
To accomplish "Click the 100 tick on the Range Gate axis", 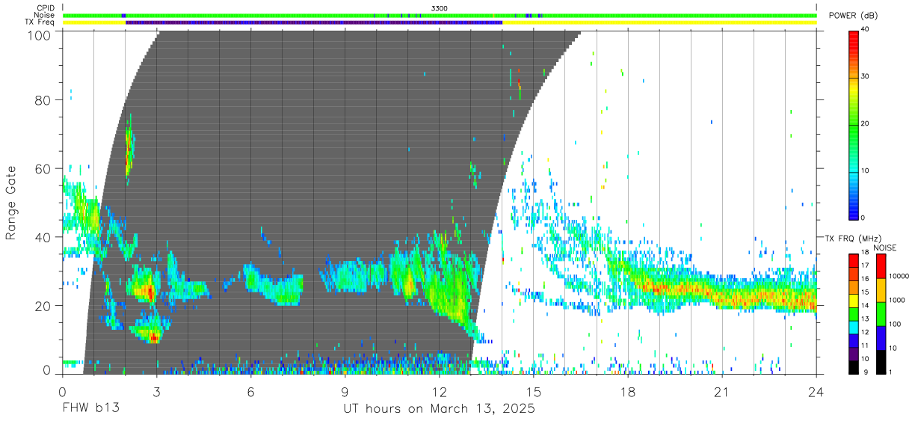I will (39, 34).
